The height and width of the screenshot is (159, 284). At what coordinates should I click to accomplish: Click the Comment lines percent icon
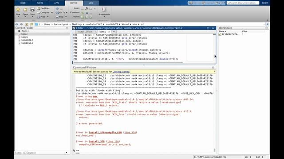(x=83, y=13)
